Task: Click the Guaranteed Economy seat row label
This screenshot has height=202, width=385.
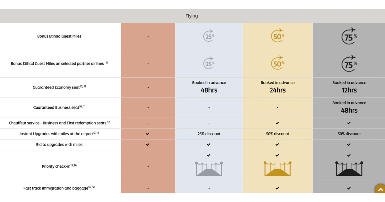Action: coord(59,87)
